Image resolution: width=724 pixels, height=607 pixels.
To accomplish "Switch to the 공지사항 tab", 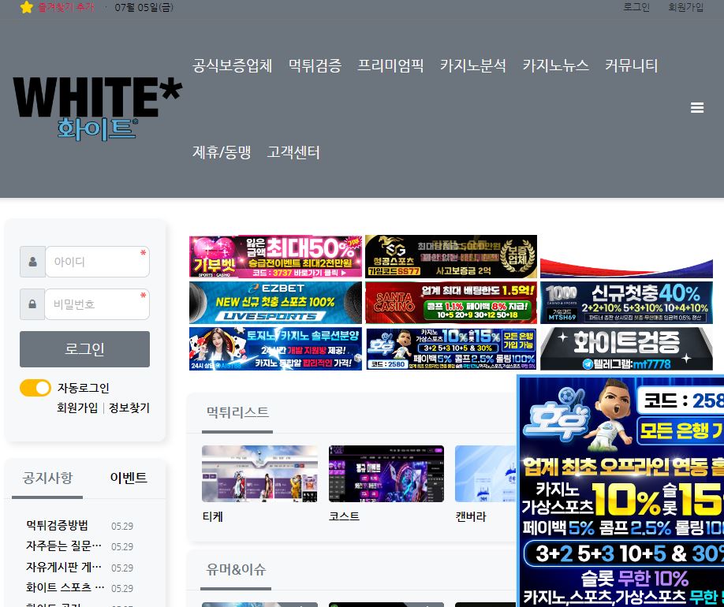I will (47, 478).
